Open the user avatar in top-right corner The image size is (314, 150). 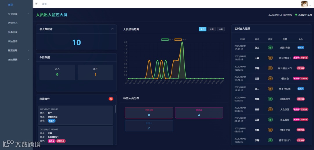(304, 4)
